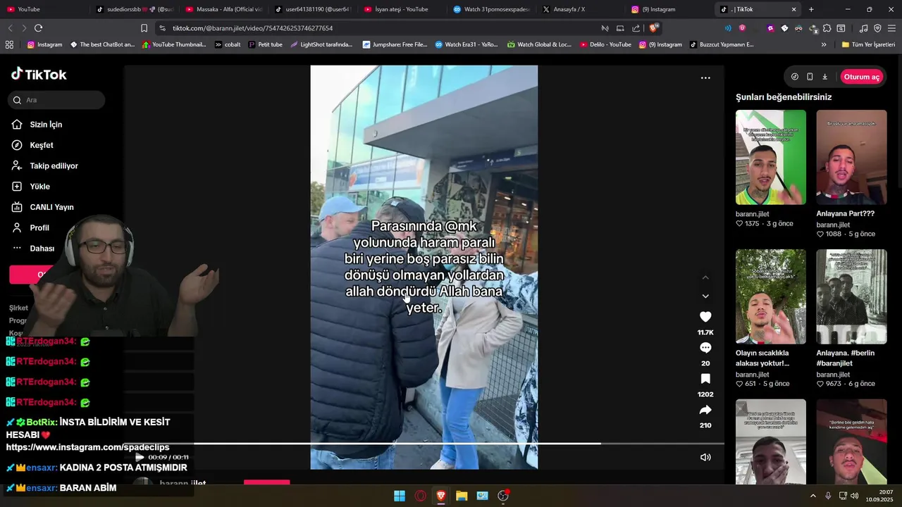Click the coin icon in header

(795, 77)
